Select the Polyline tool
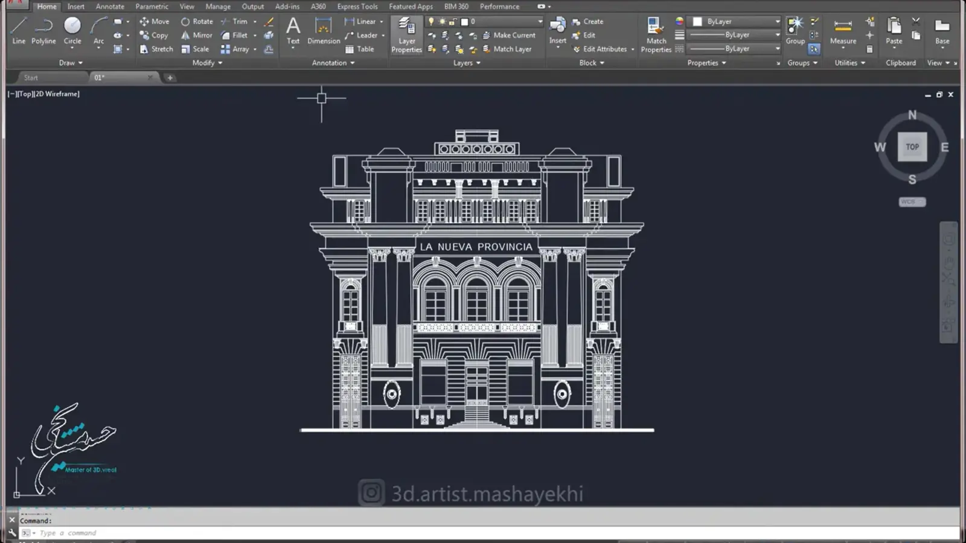Screen dimensions: 966x543 (43, 31)
